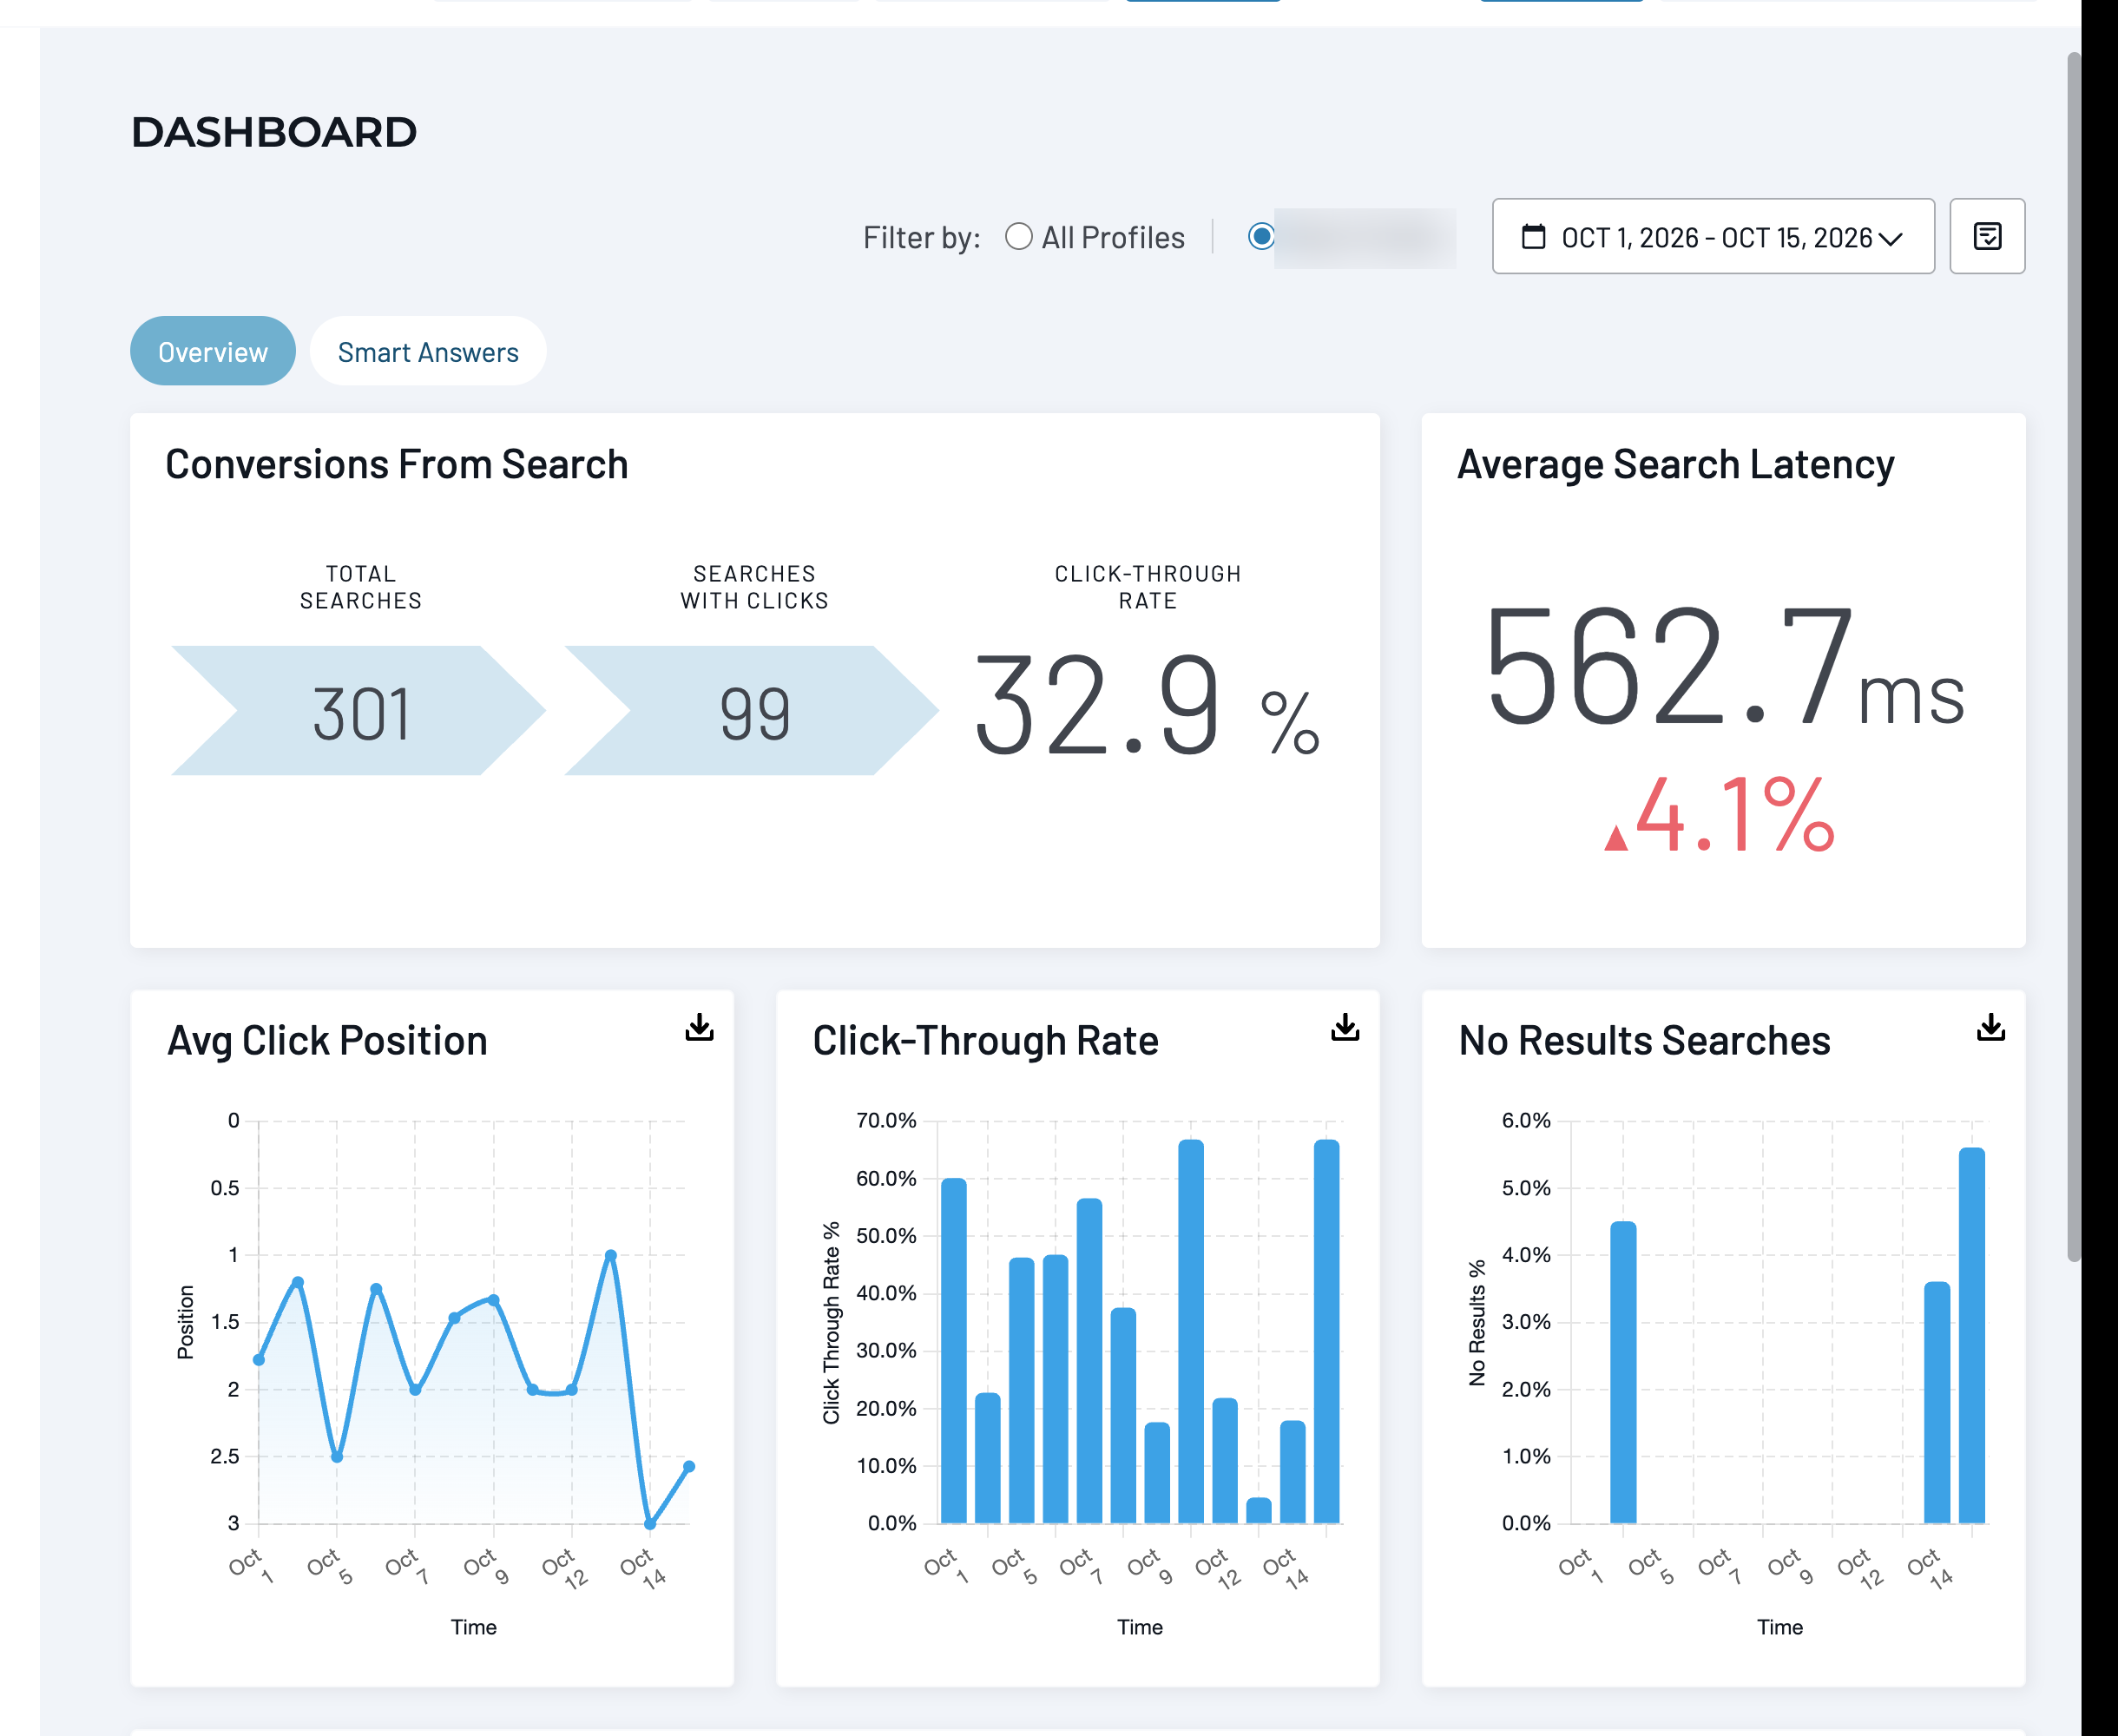Screen dimensions: 2118x1736
Task: Click the report icon beside date range
Action: click(1987, 236)
